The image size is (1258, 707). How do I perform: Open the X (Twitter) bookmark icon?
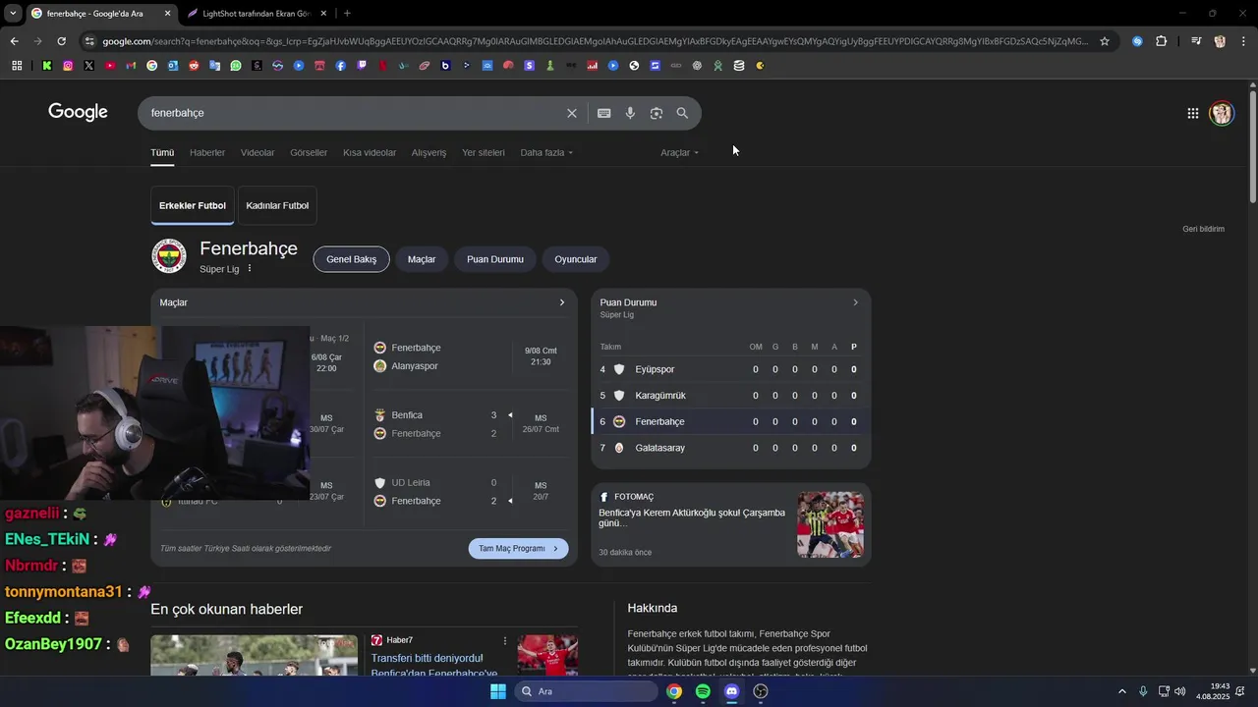[88, 66]
